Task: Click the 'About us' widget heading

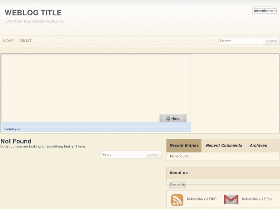Action: 178,173
